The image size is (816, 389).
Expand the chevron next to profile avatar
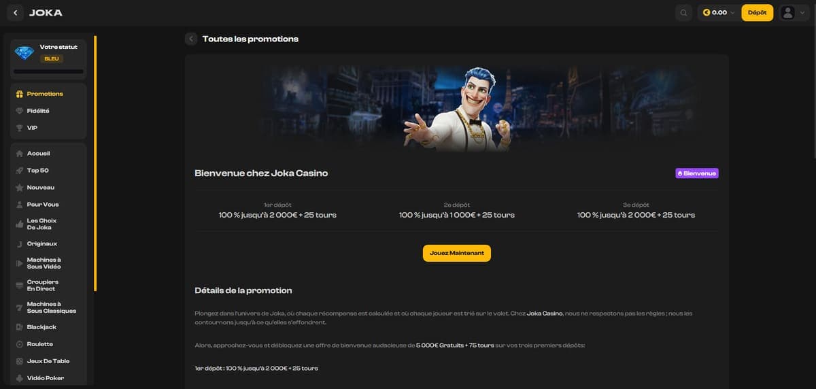tap(802, 12)
